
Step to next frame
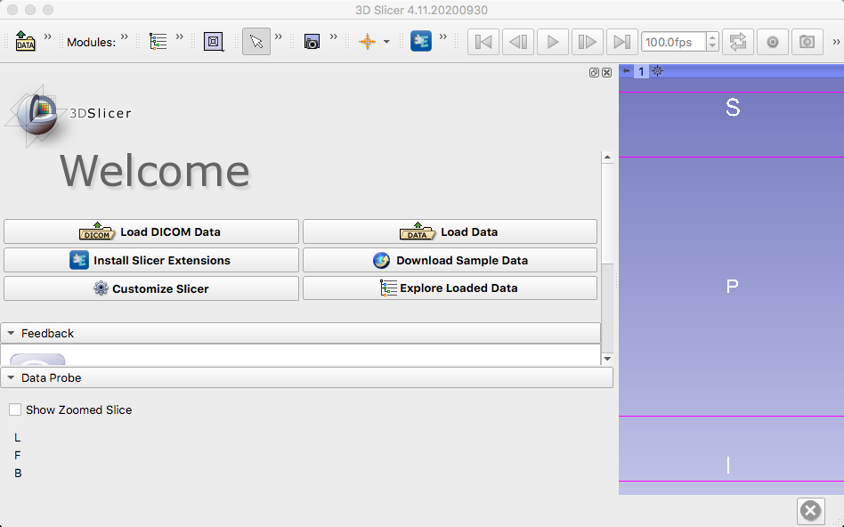pyautogui.click(x=587, y=42)
